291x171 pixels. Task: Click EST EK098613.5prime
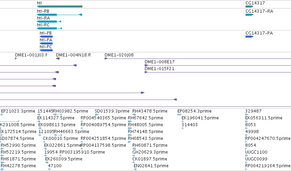pyautogui.click(x=57, y=125)
